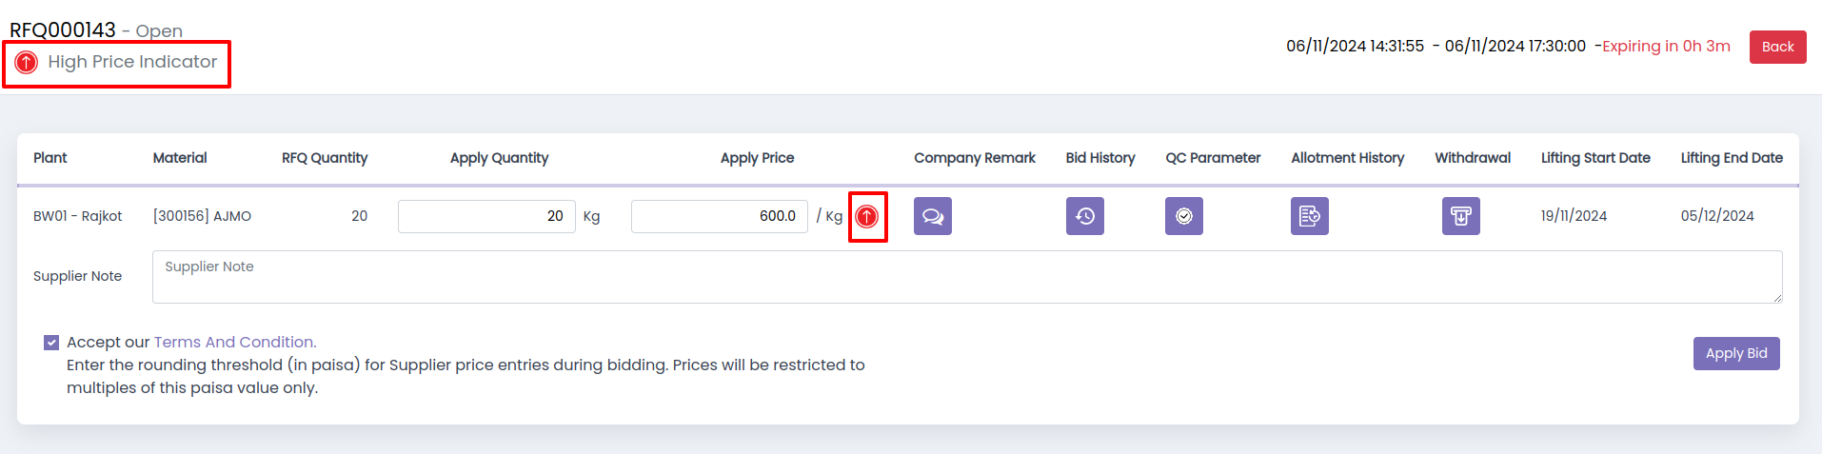
Task: Open the QC Parameter checkmark icon
Action: pos(1184,216)
